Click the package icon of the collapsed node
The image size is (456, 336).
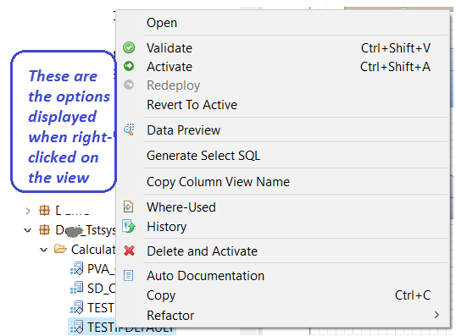coord(44,210)
